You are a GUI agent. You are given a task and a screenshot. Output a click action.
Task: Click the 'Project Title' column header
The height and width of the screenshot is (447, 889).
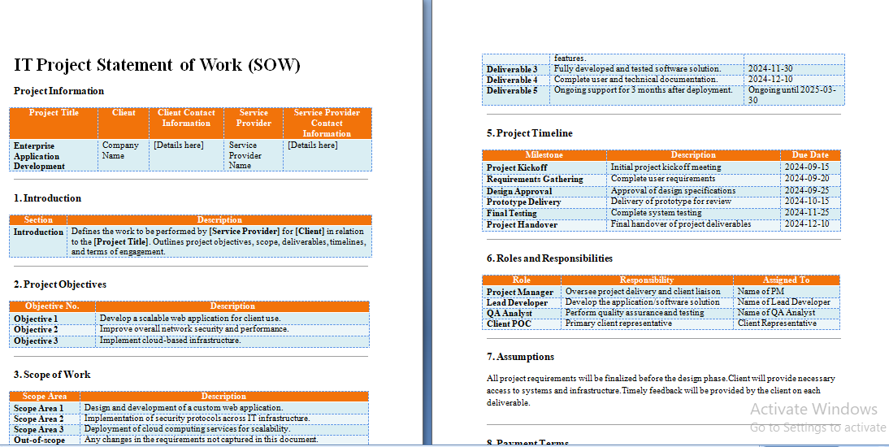point(54,113)
